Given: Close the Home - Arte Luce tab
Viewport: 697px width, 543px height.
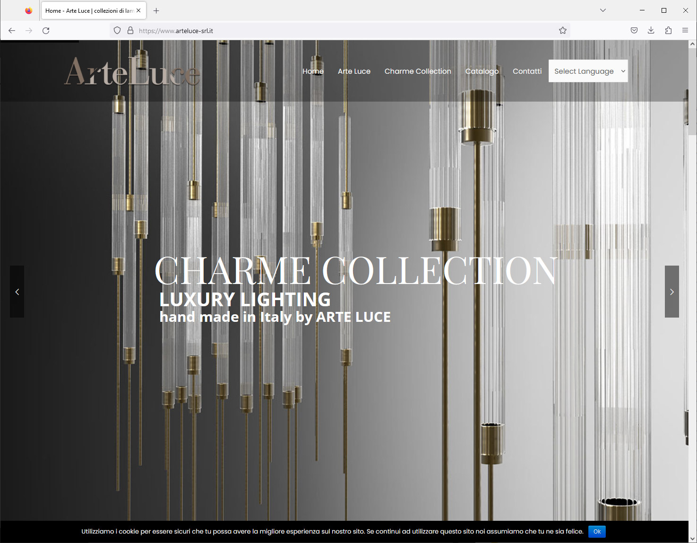Looking at the screenshot, I should pyautogui.click(x=138, y=10).
